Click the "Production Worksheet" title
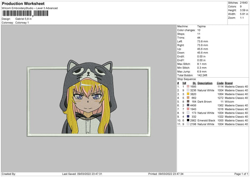The width and height of the screenshot is (250, 177). [23, 3]
